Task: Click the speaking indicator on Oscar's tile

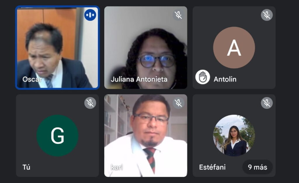Action: point(90,15)
